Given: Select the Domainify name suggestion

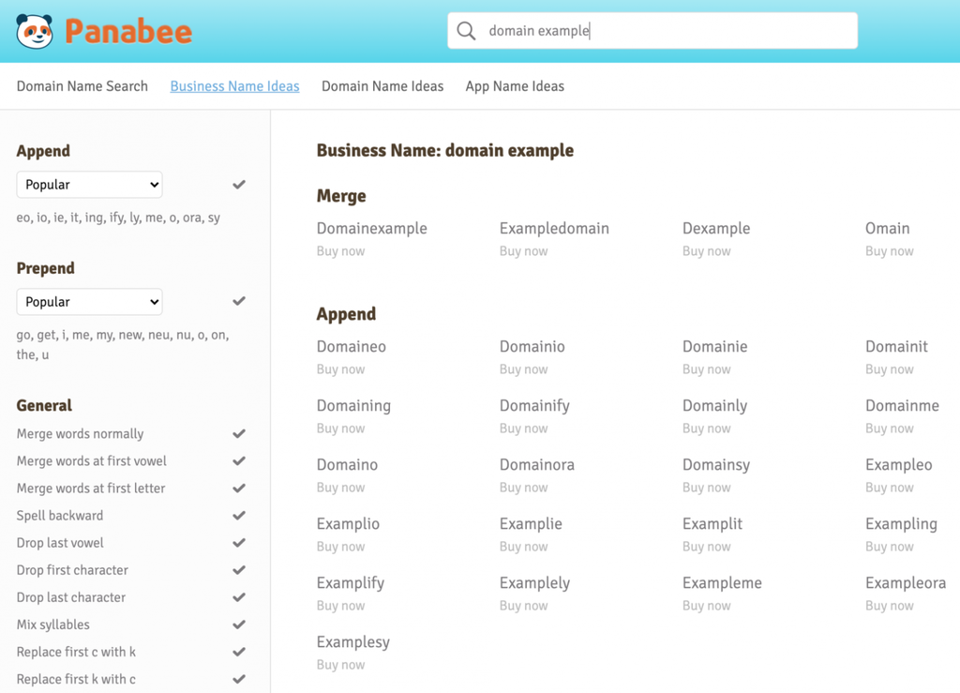Looking at the screenshot, I should [x=534, y=406].
